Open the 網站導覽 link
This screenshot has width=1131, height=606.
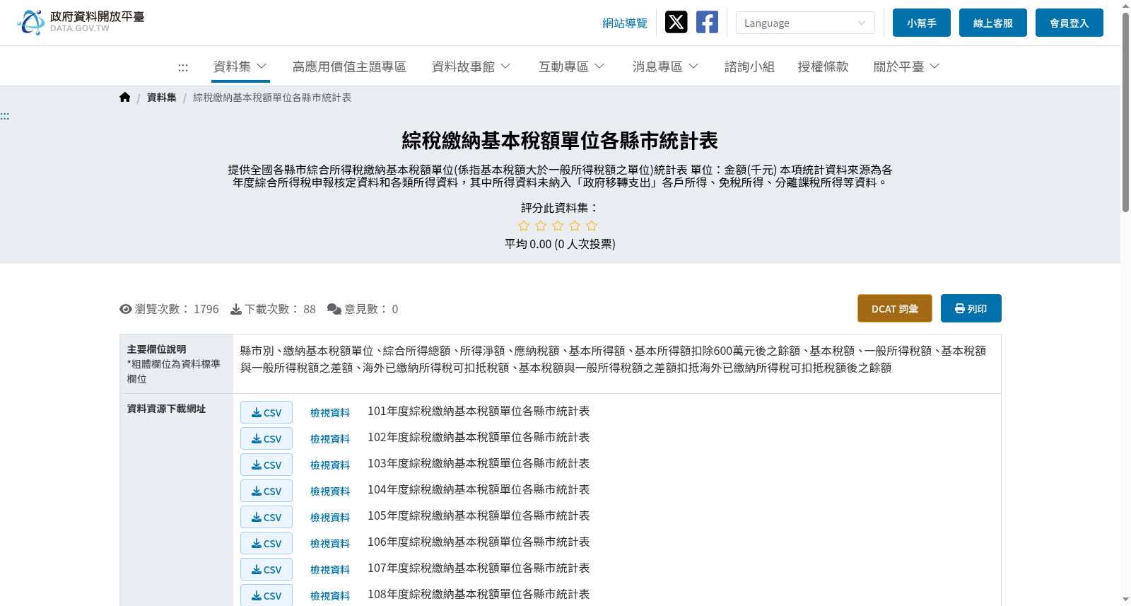tap(625, 23)
